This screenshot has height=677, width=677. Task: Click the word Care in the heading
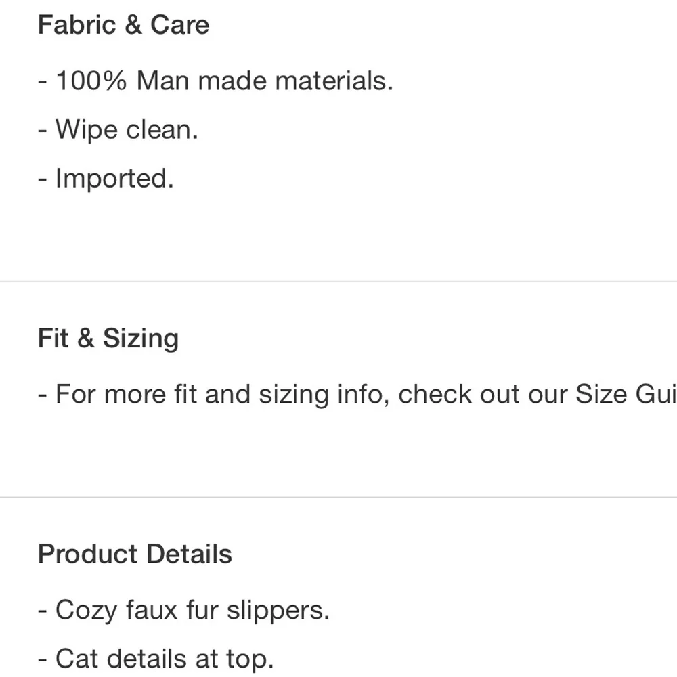pos(179,24)
